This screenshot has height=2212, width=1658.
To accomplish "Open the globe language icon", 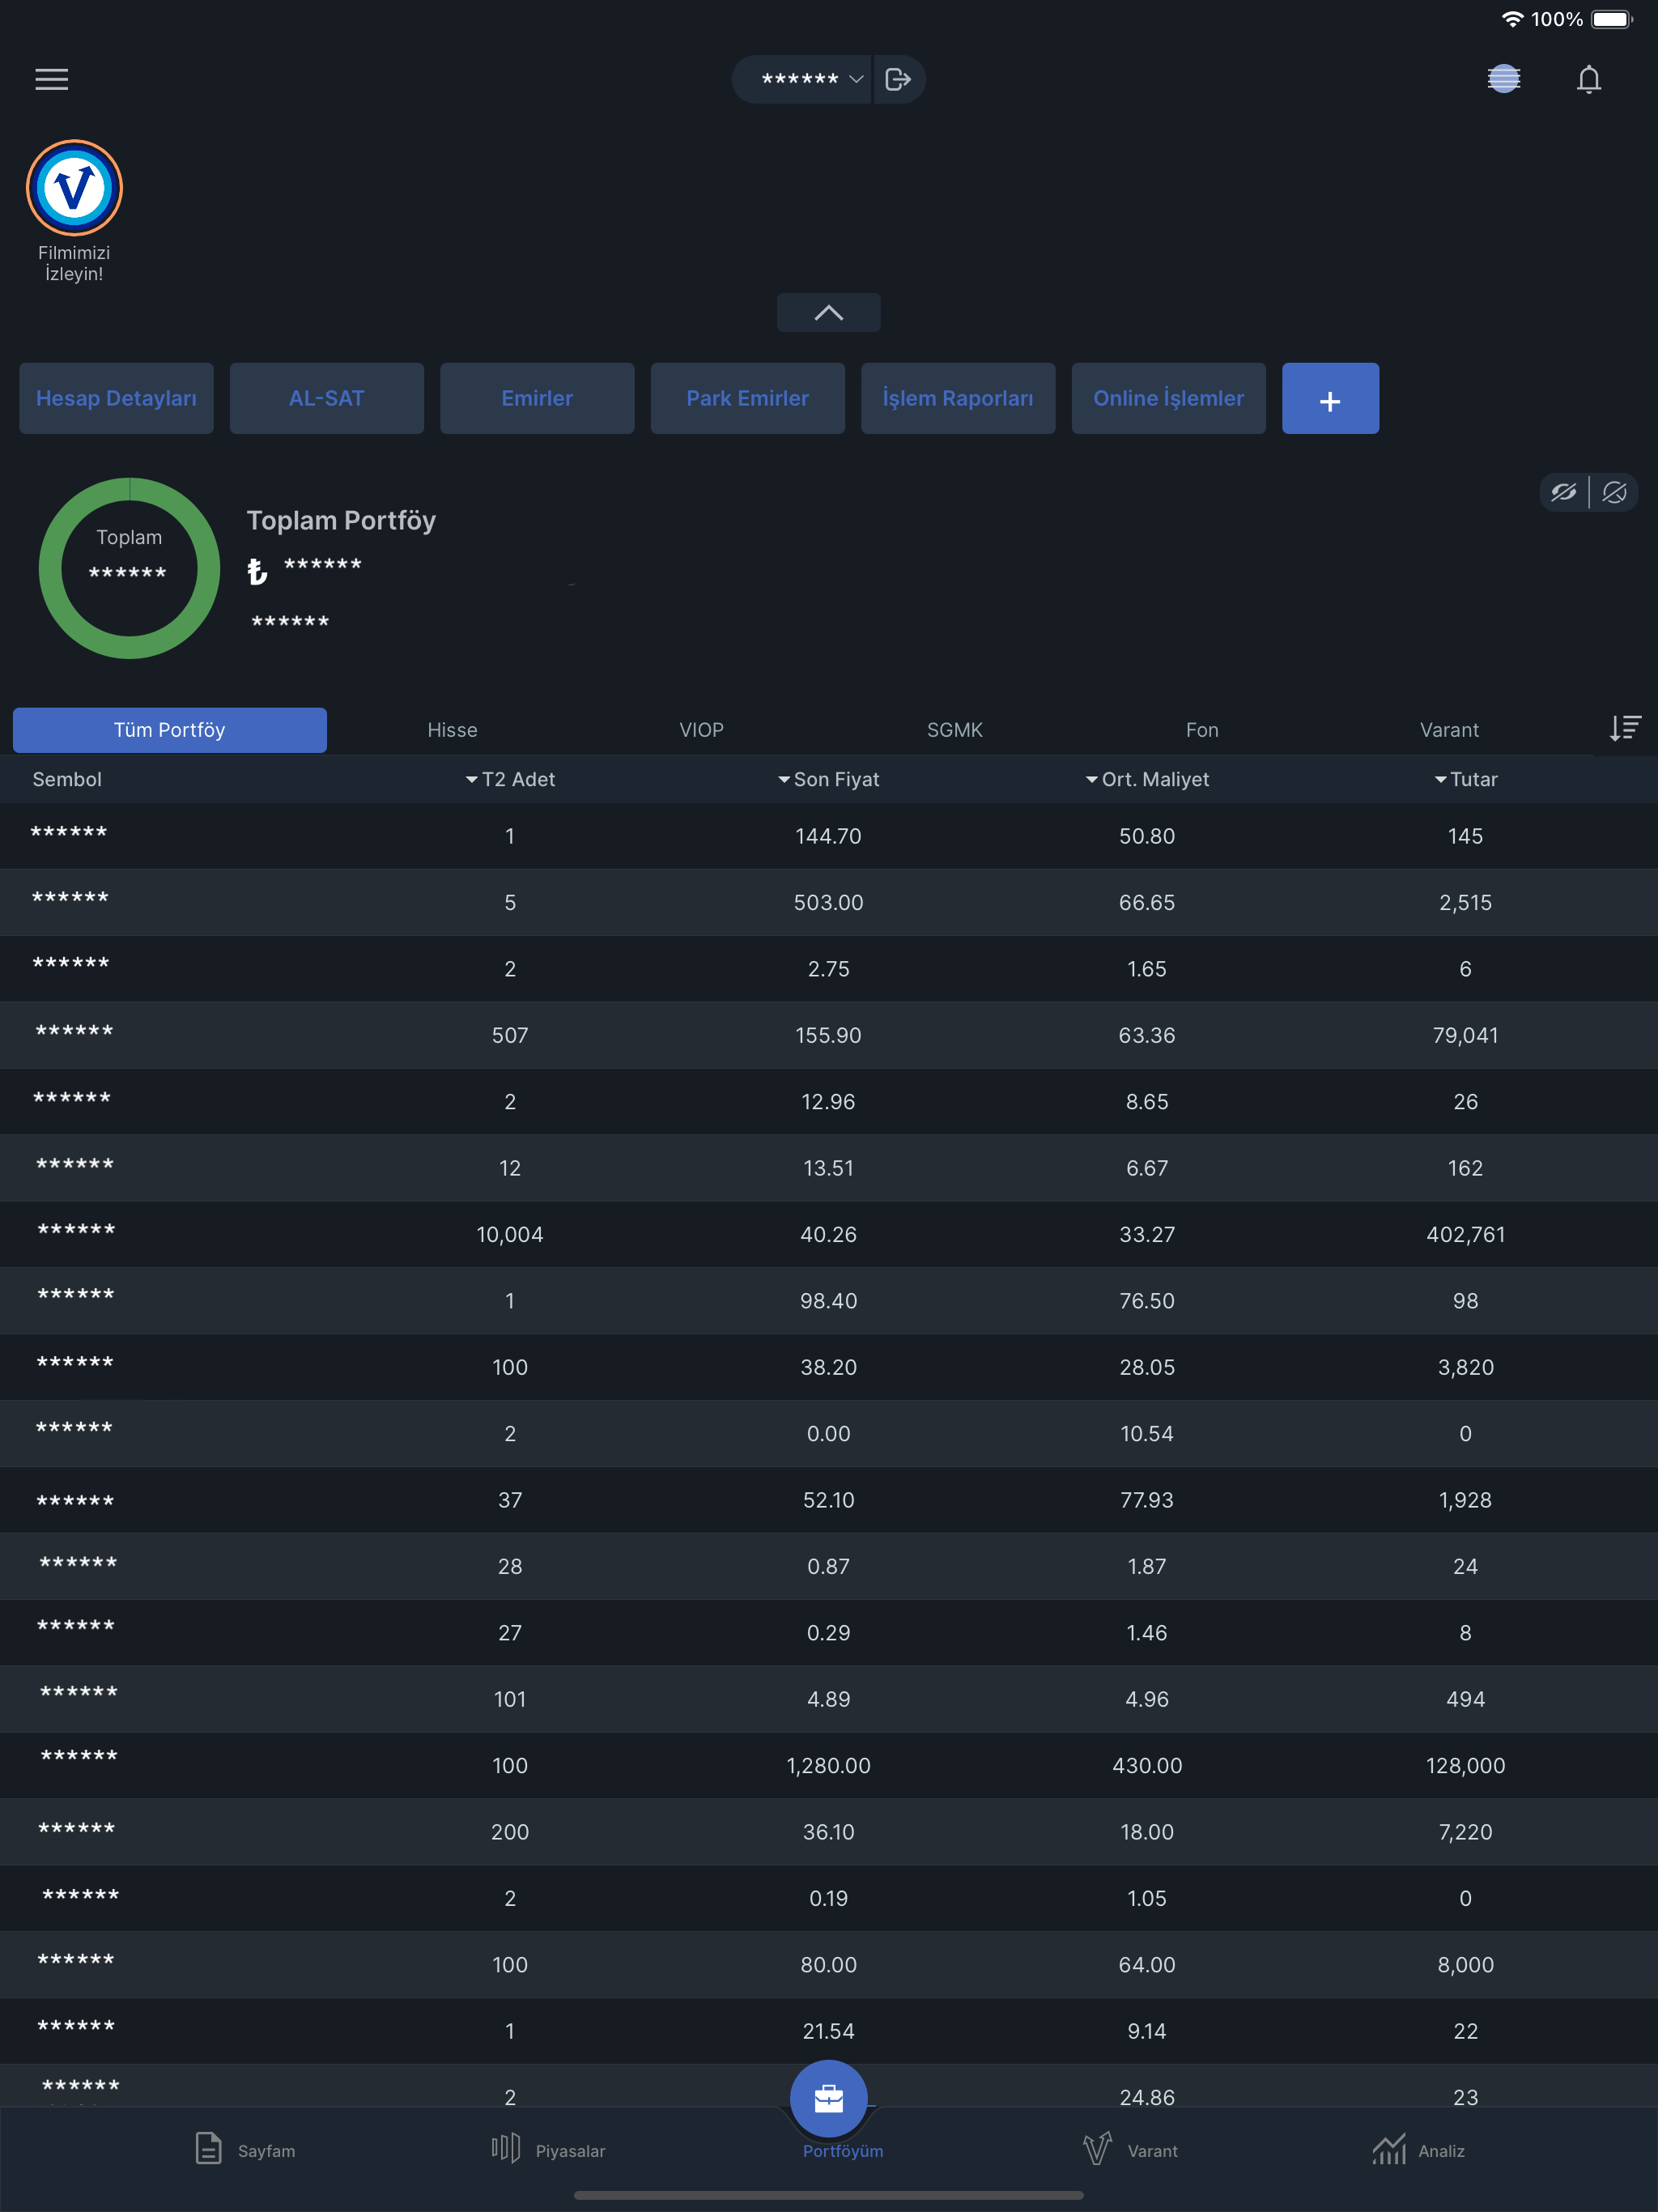I will click(x=1503, y=79).
